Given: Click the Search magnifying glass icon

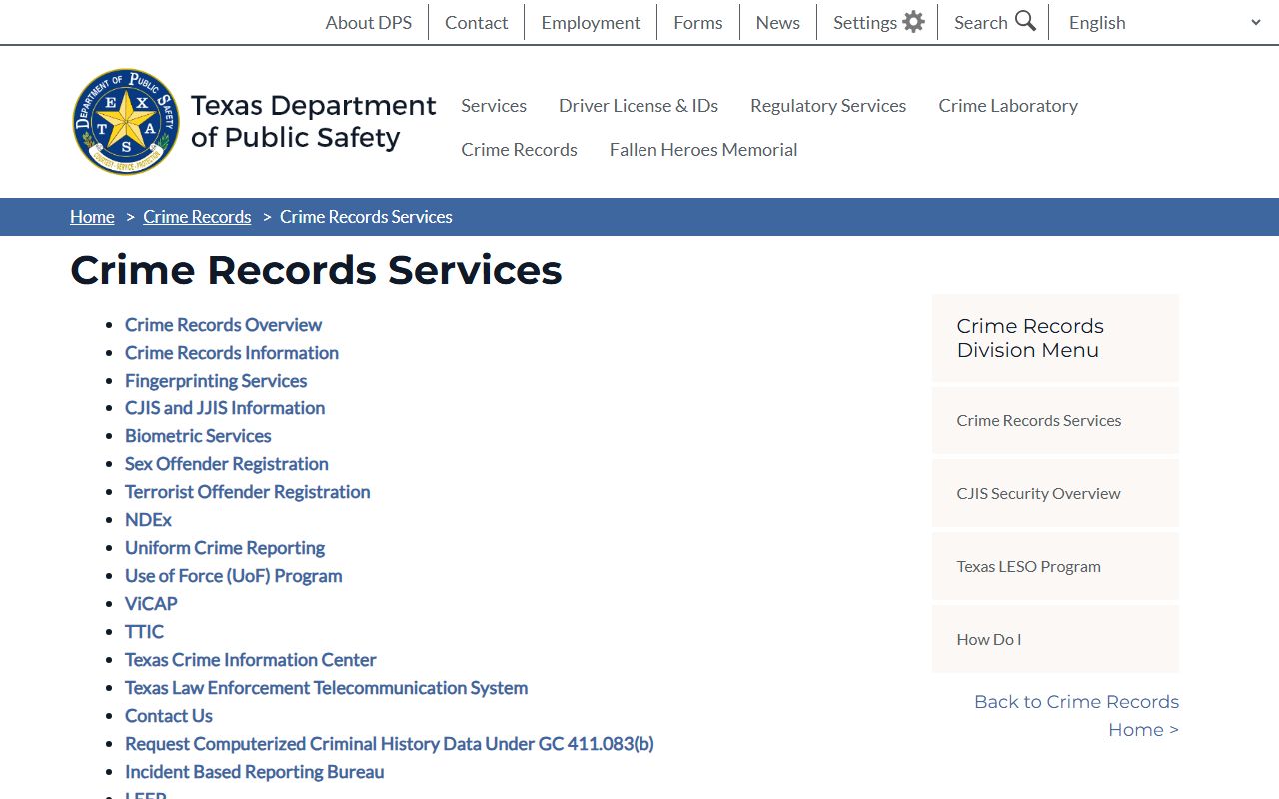Looking at the screenshot, I should coord(1025,21).
